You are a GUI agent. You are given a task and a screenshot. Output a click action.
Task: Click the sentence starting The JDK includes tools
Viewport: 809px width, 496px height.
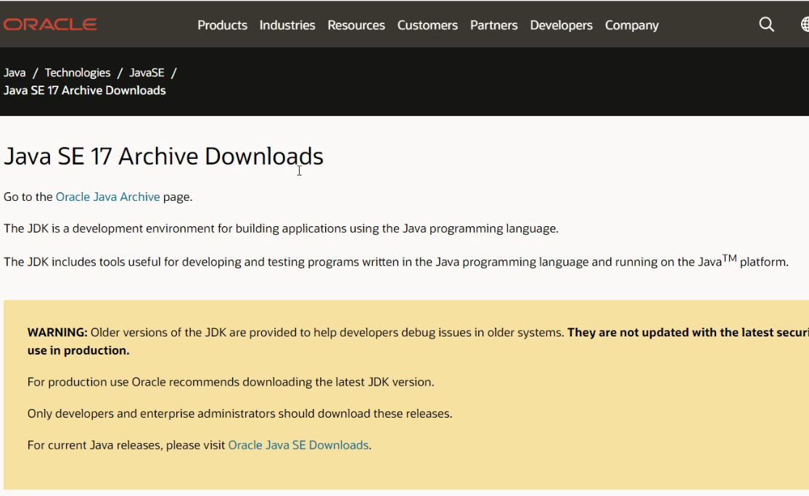point(395,261)
